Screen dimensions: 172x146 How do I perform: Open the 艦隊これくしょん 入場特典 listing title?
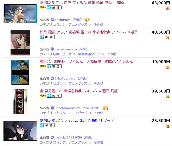(87, 61)
